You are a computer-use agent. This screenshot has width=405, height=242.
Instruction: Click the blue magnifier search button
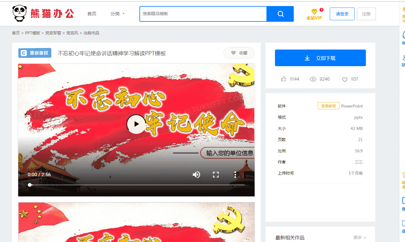coord(280,14)
